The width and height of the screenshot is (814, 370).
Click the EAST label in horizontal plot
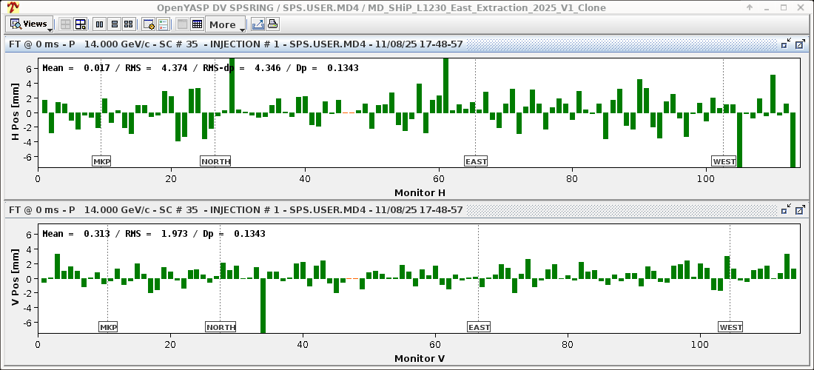coord(476,161)
